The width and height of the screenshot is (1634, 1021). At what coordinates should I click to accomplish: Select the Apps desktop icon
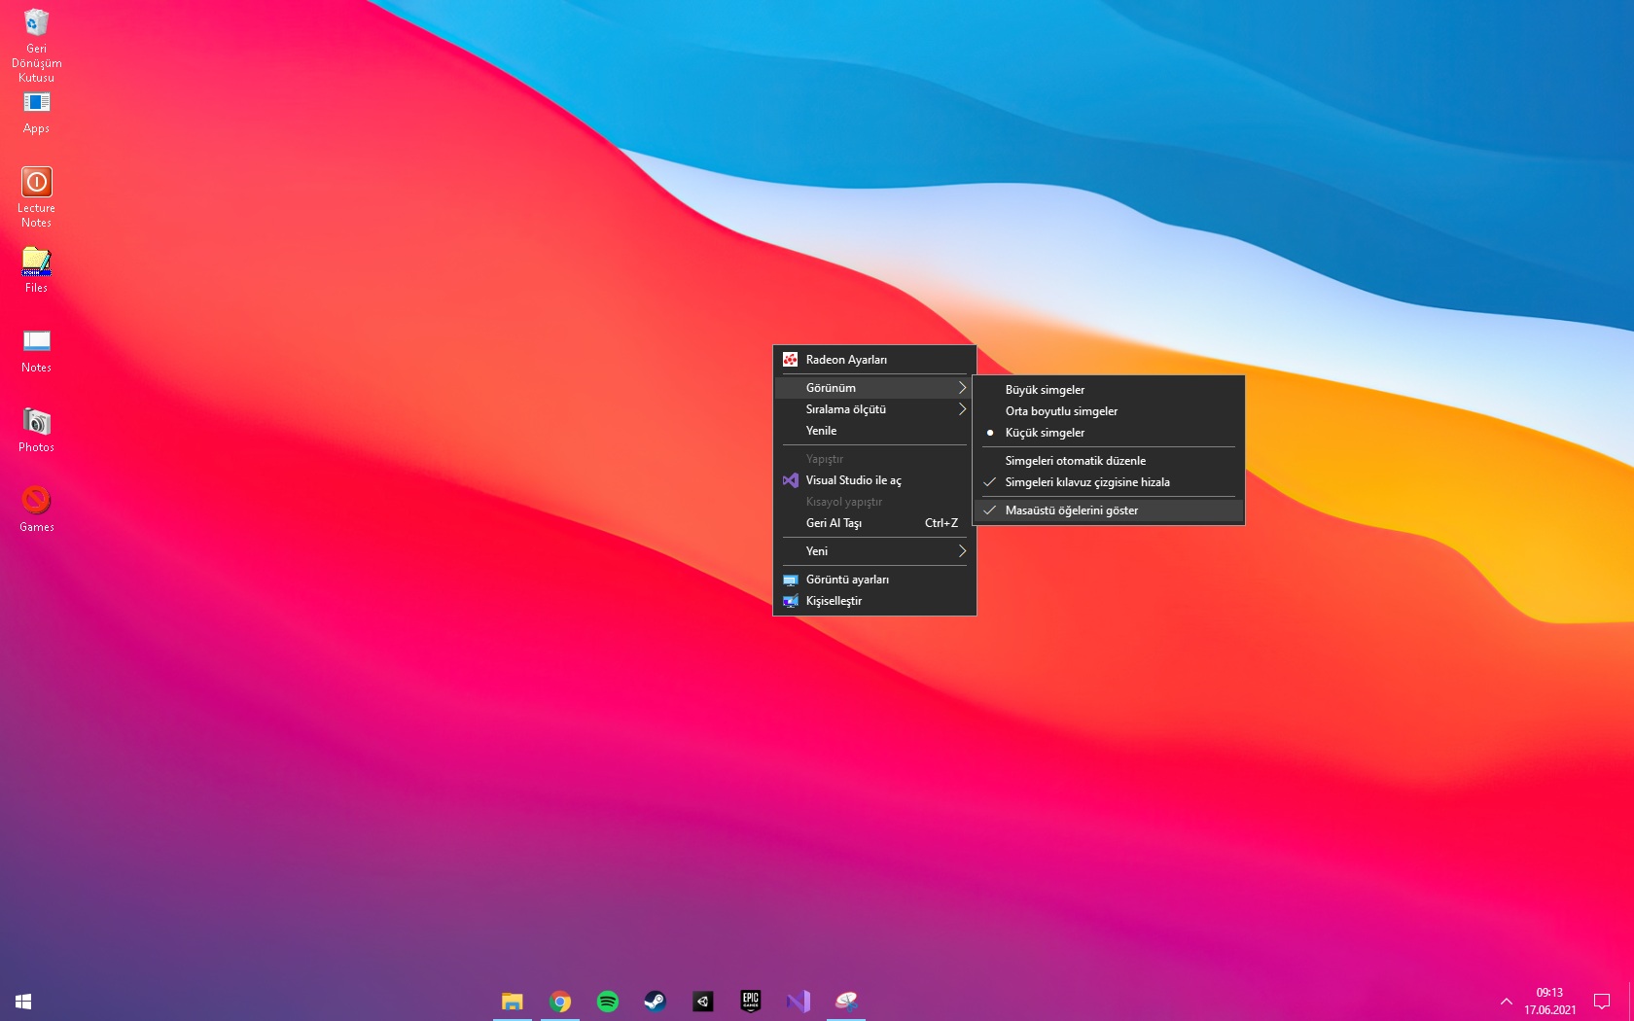click(x=36, y=113)
